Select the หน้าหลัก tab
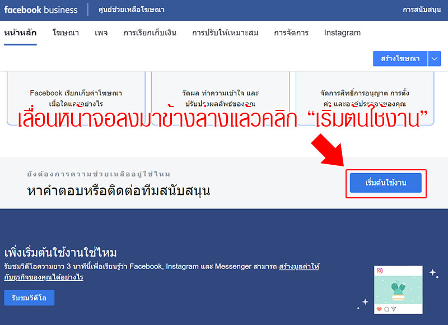 [20, 33]
